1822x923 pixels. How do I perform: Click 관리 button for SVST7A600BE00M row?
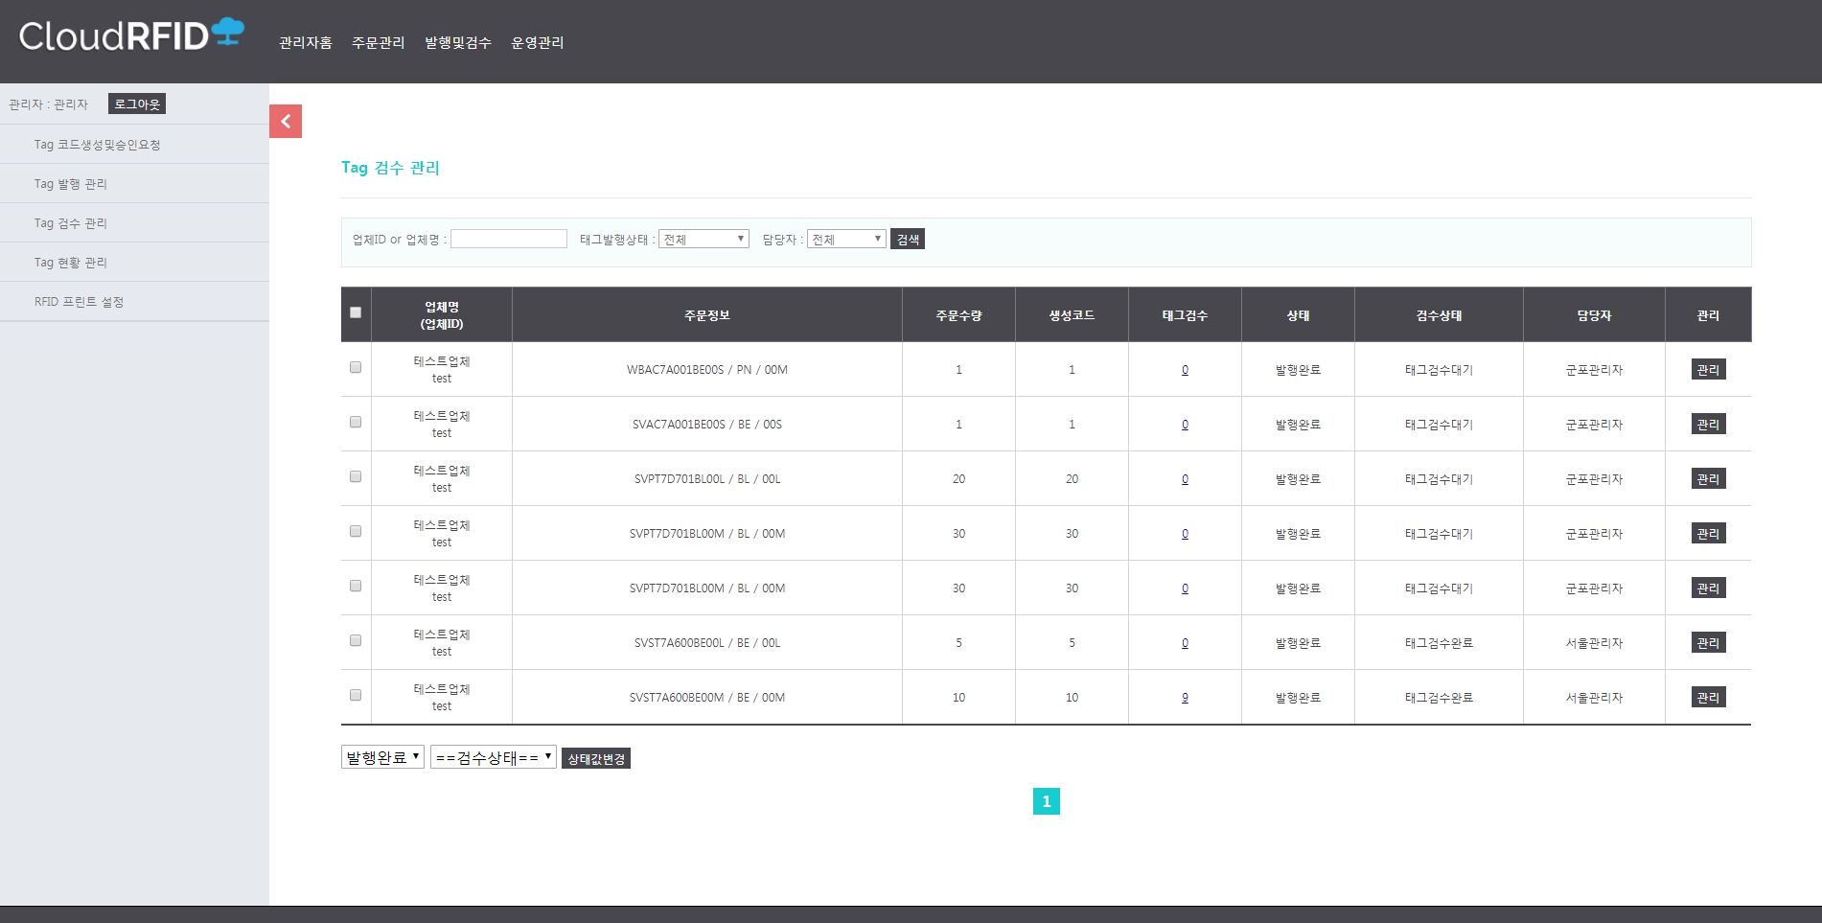point(1708,697)
